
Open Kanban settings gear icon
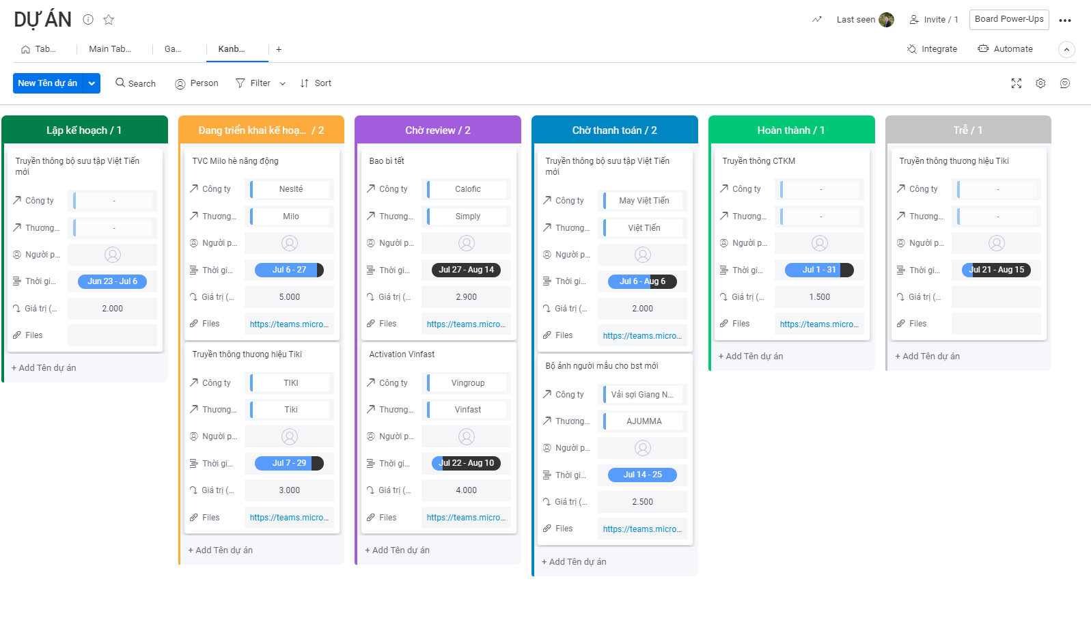pos(1040,83)
